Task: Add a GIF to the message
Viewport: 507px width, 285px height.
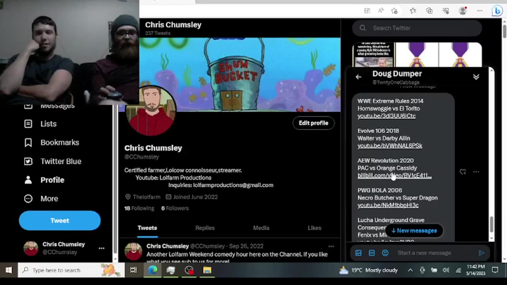Action: (x=372, y=253)
